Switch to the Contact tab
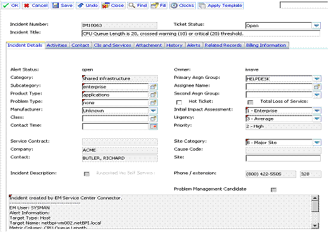The width and height of the screenshot is (329, 236). 80,45
